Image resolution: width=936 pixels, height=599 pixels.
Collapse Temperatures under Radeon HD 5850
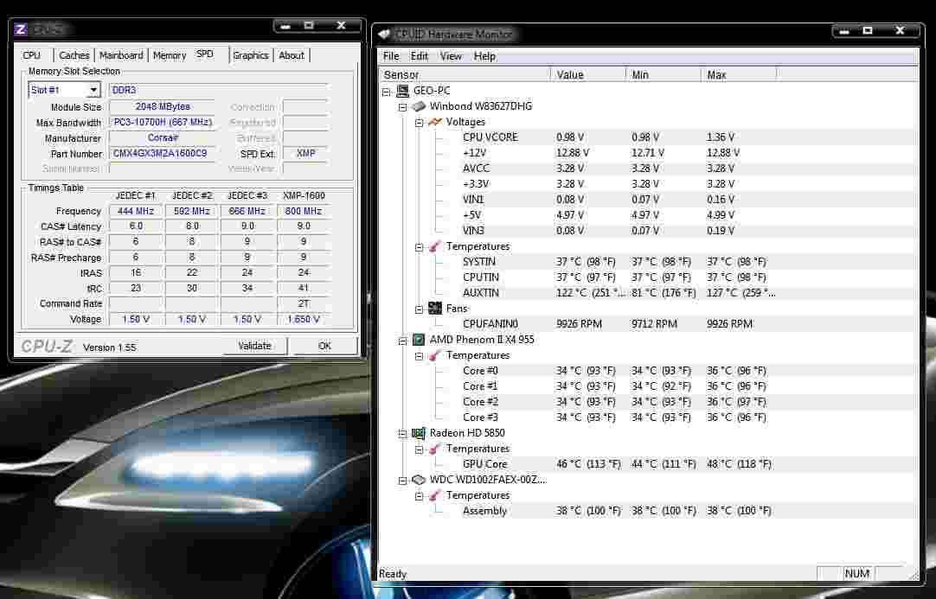[x=419, y=449]
